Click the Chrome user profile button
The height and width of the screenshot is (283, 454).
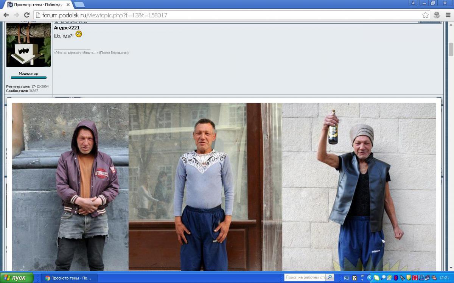[x=413, y=3]
